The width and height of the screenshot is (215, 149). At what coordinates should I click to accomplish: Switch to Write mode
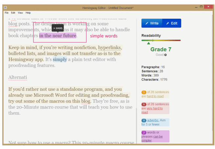(152, 23)
